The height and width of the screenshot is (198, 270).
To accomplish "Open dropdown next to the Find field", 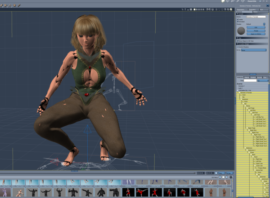I will tap(263, 81).
